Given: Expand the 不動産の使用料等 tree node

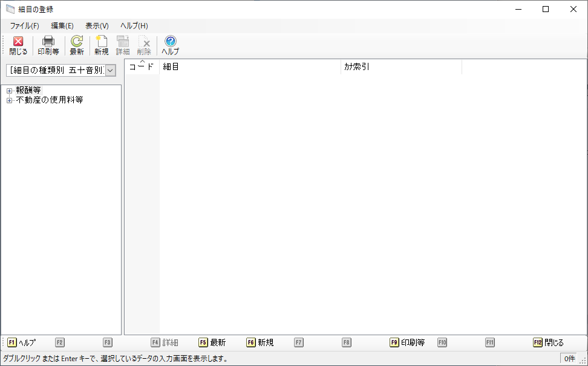Looking at the screenshot, I should pyautogui.click(x=9, y=100).
